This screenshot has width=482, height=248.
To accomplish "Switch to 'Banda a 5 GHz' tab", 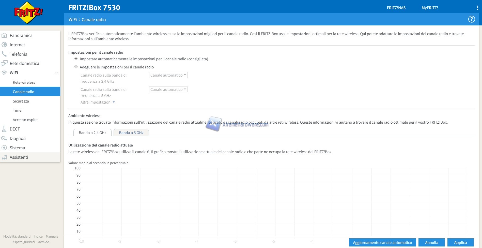I will coord(131,133).
